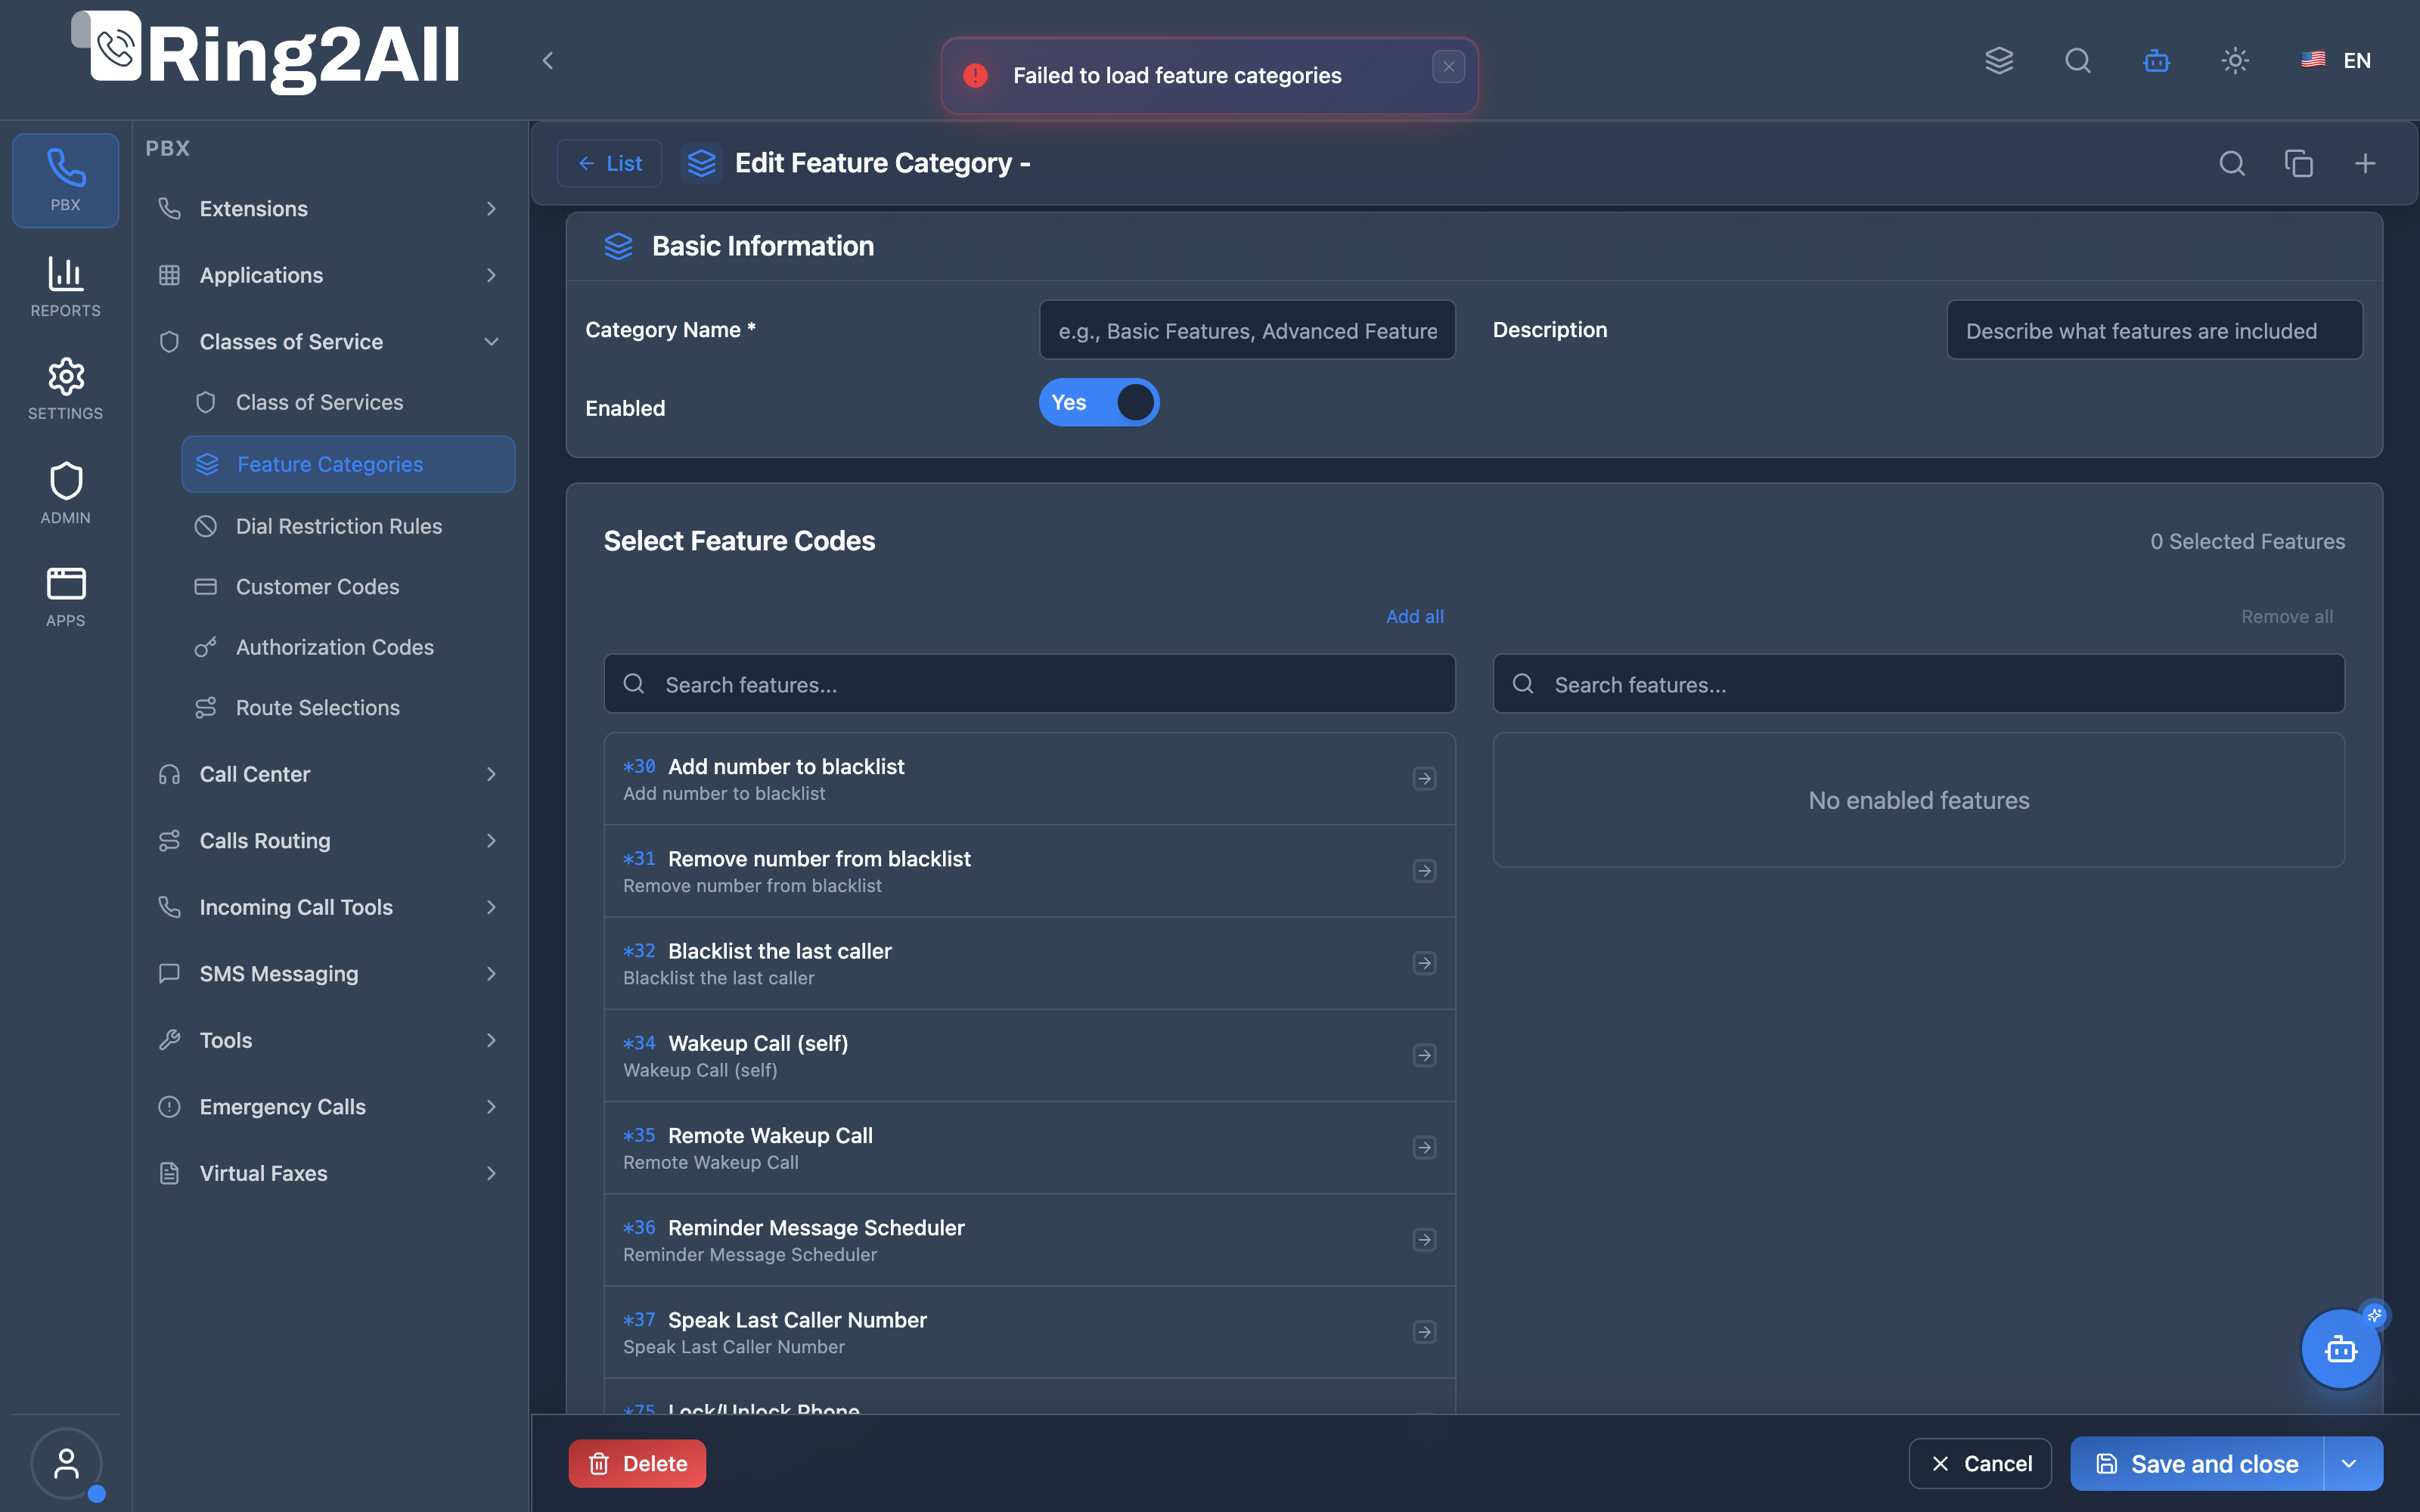
Task: Click available features search box
Action: [1029, 684]
